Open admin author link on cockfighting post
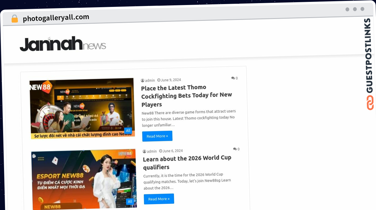The height and width of the screenshot is (210, 376). pos(150,81)
